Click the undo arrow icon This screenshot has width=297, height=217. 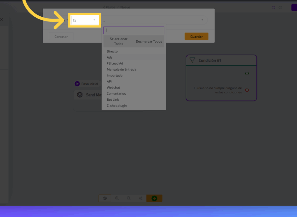click(274, 8)
